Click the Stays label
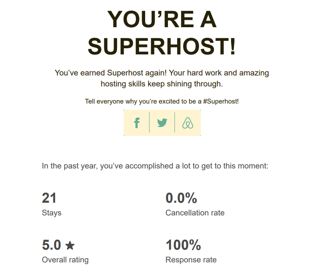The image size is (324, 276). click(x=52, y=213)
